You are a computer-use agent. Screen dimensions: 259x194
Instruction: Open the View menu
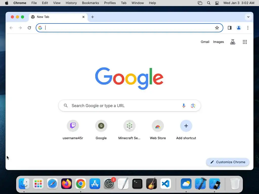pos(57,3)
